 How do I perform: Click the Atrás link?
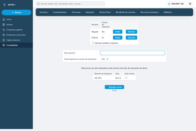(114, 90)
